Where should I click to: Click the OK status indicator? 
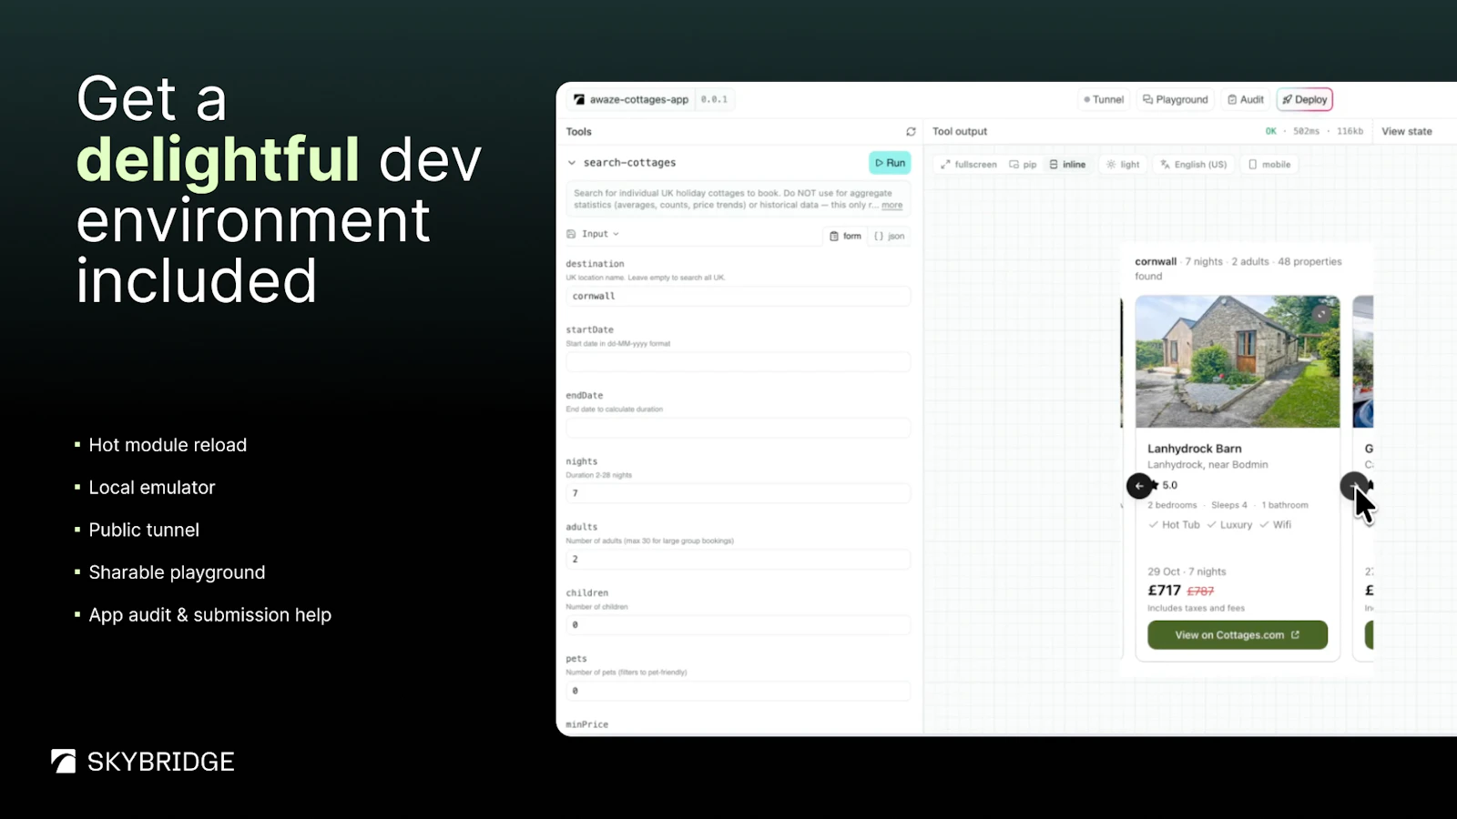[x=1271, y=132]
